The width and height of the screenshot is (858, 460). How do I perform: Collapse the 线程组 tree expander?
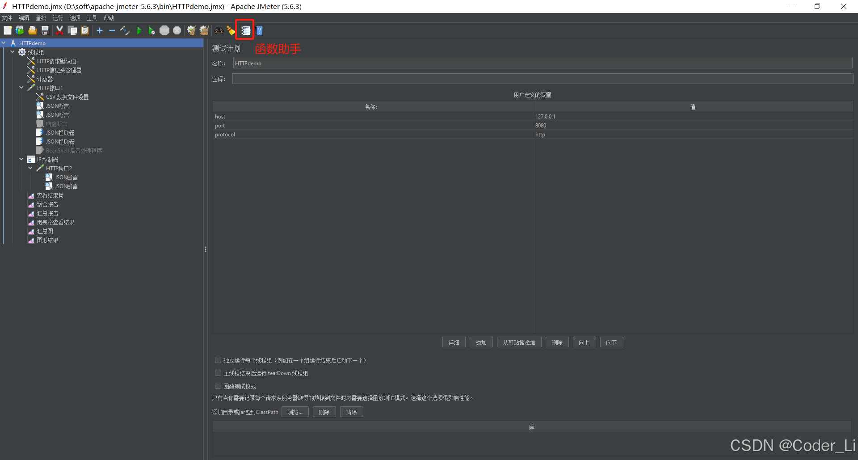click(x=13, y=52)
